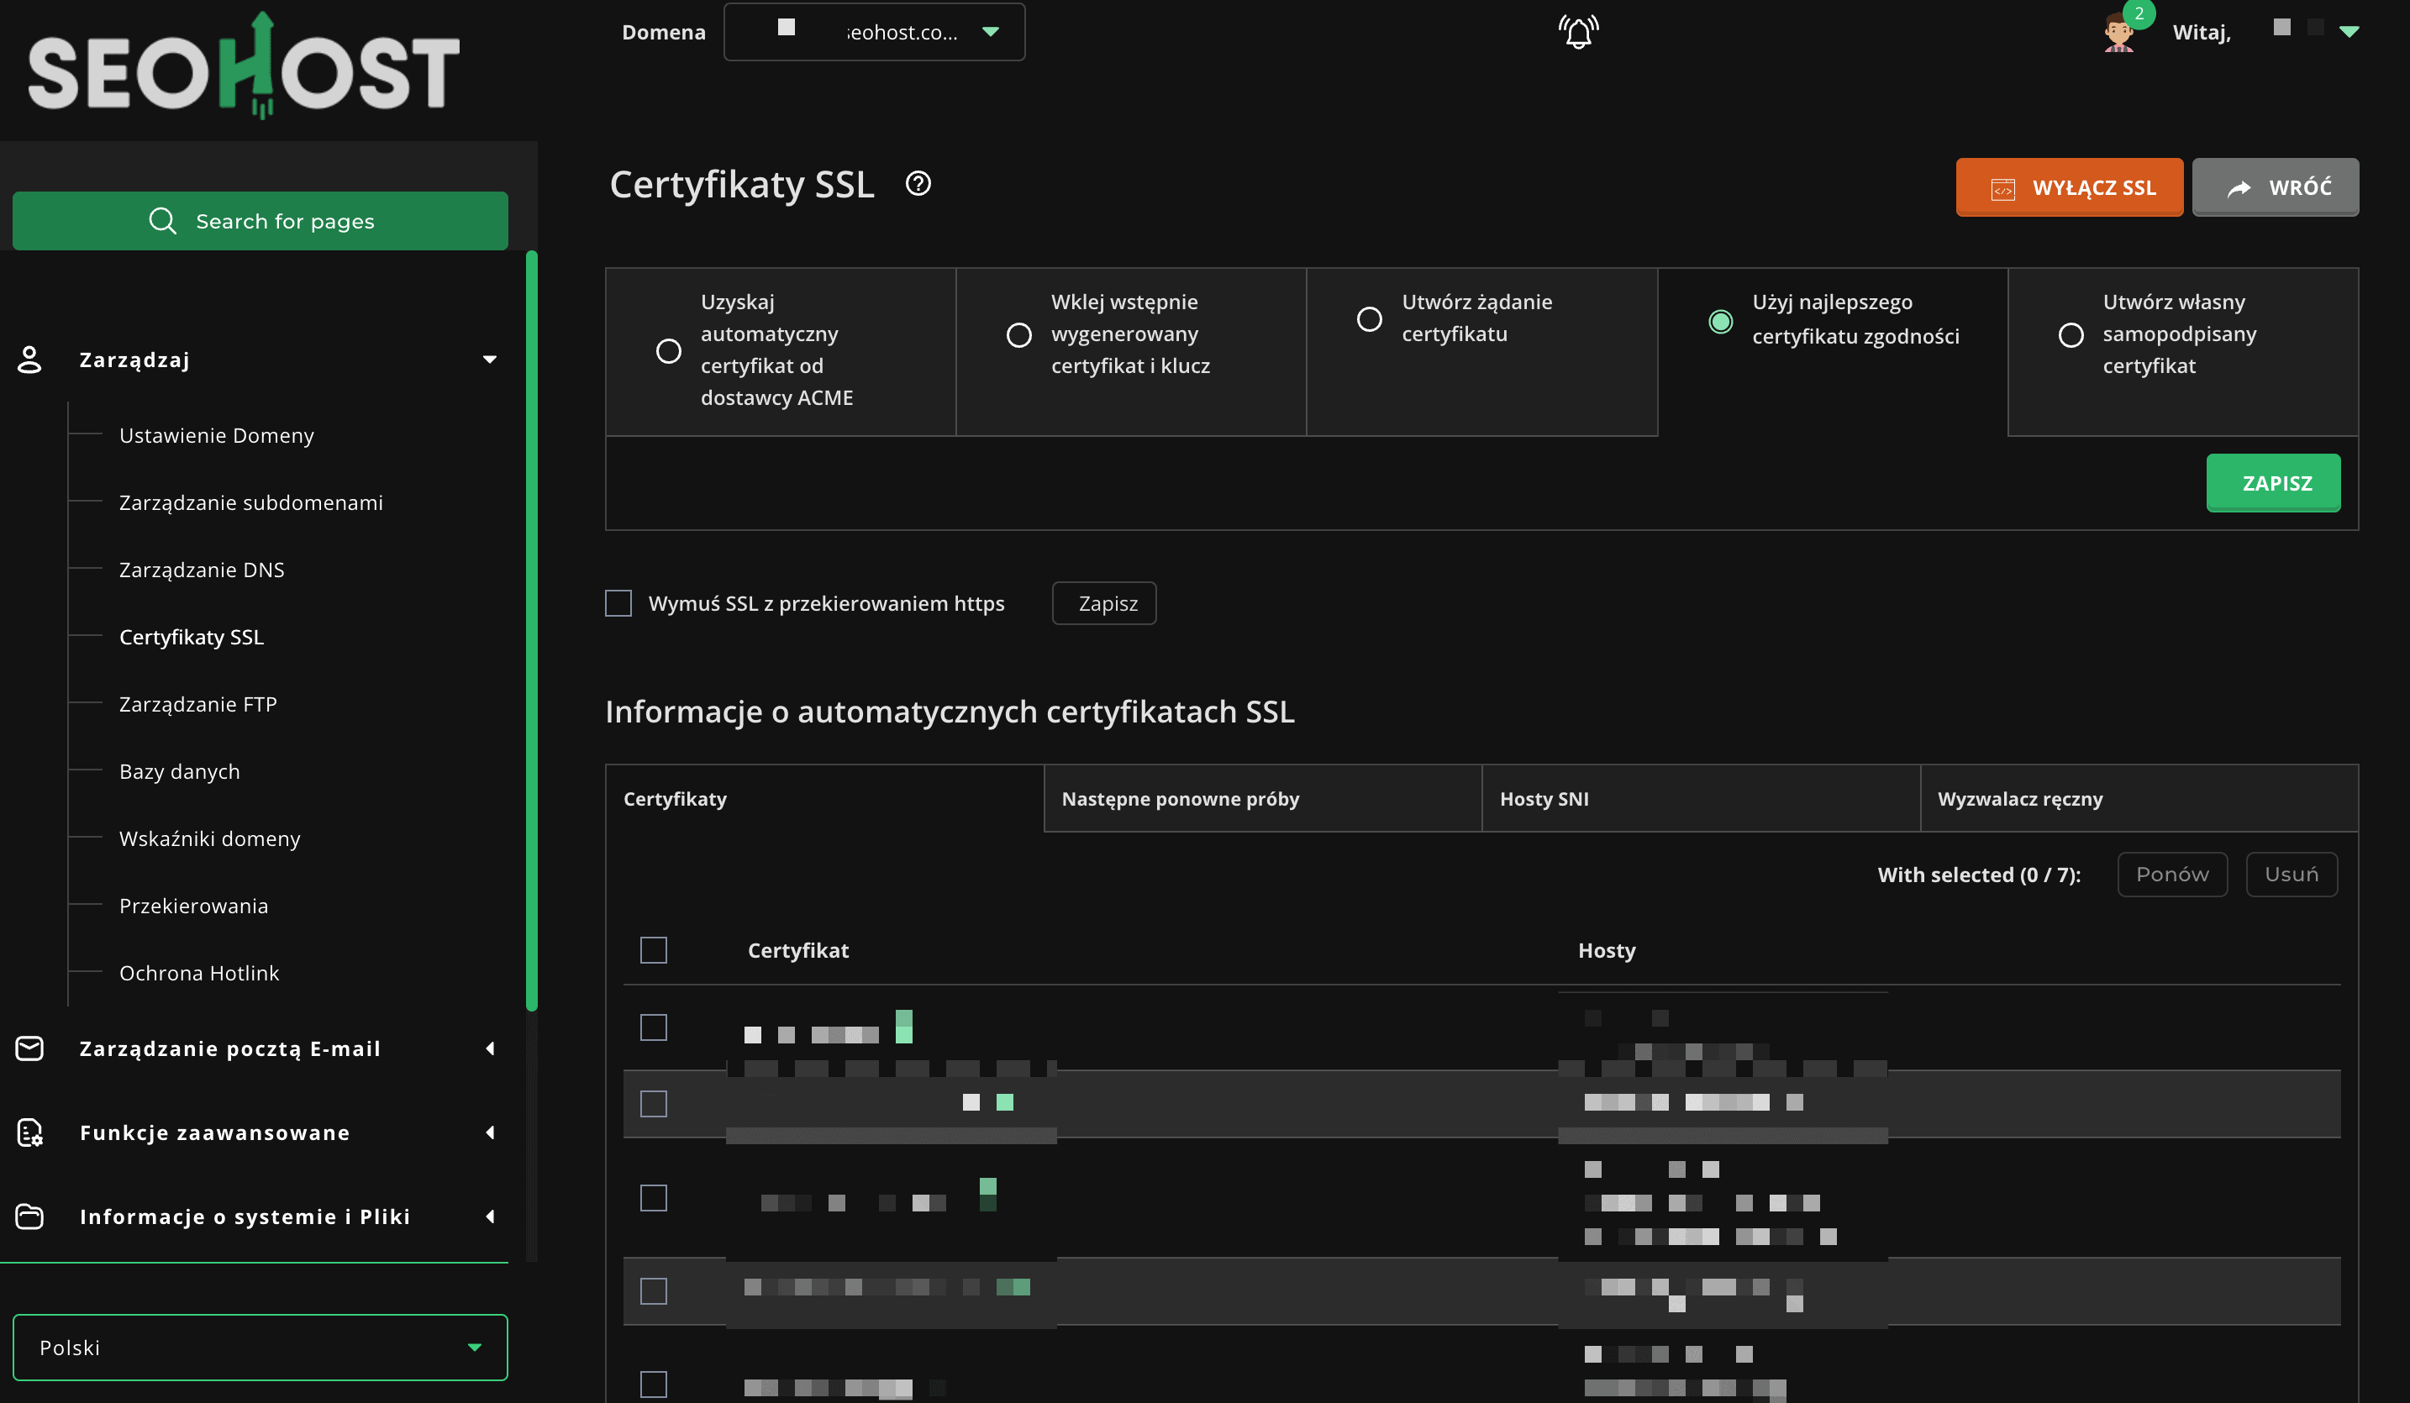Viewport: 2410px width, 1403px height.
Task: Collapse the Zarządzaj menu section
Action: click(x=490, y=360)
